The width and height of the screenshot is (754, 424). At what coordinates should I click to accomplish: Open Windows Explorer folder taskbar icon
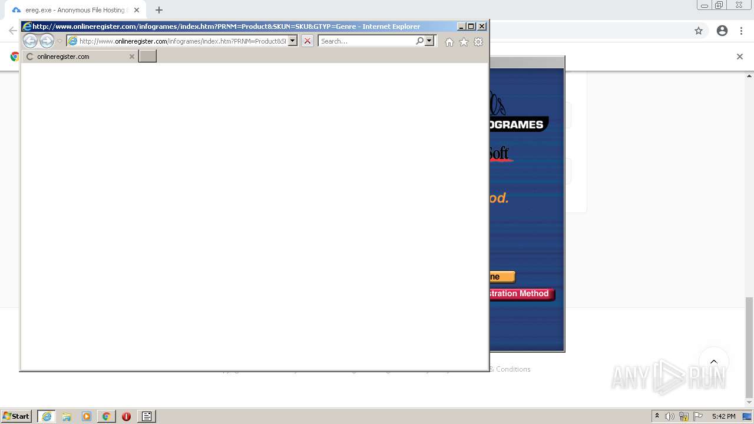coord(67,416)
